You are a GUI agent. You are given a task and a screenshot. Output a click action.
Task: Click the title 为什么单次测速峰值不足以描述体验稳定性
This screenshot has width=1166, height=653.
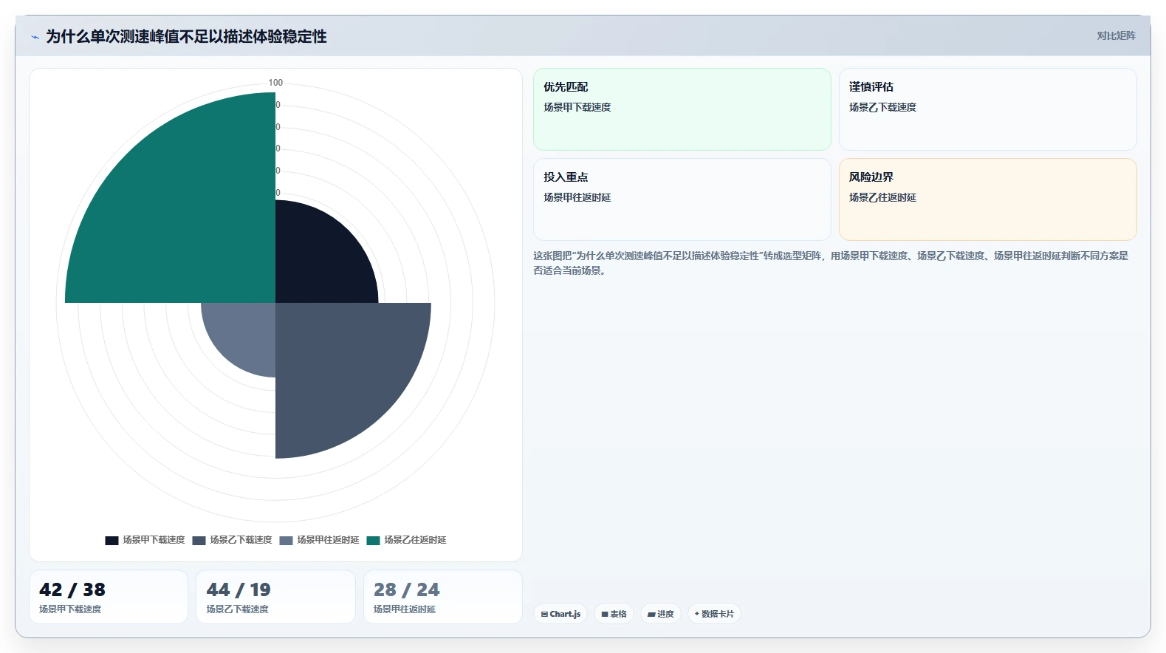pyautogui.click(x=186, y=36)
